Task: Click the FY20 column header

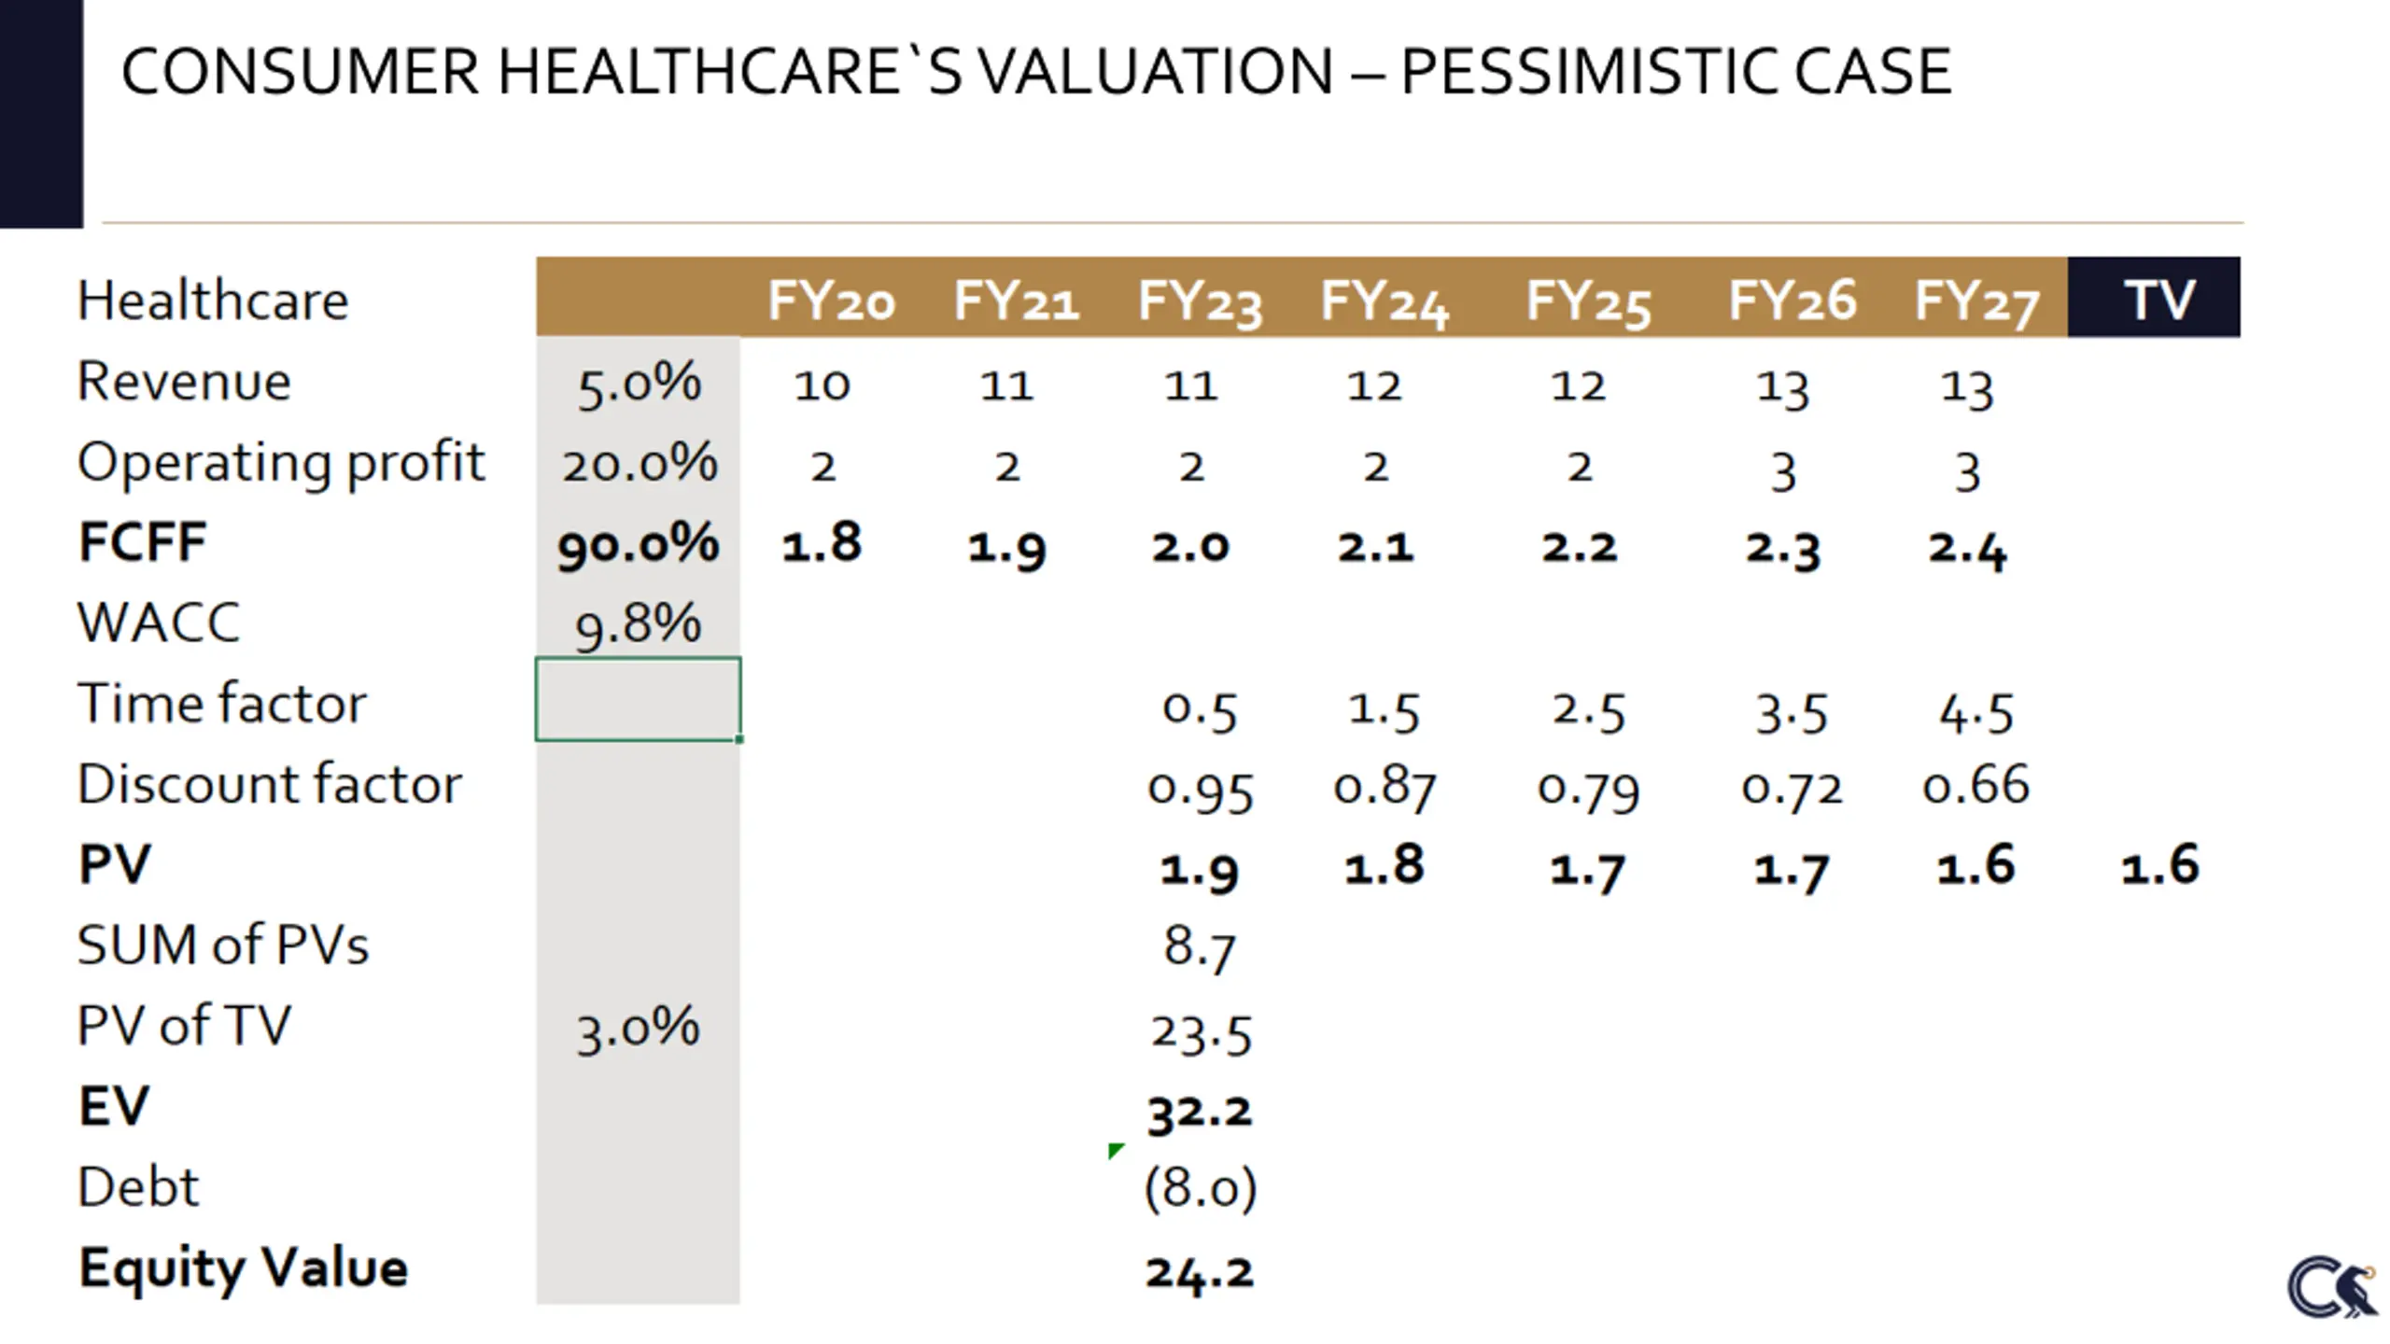Action: pos(831,301)
